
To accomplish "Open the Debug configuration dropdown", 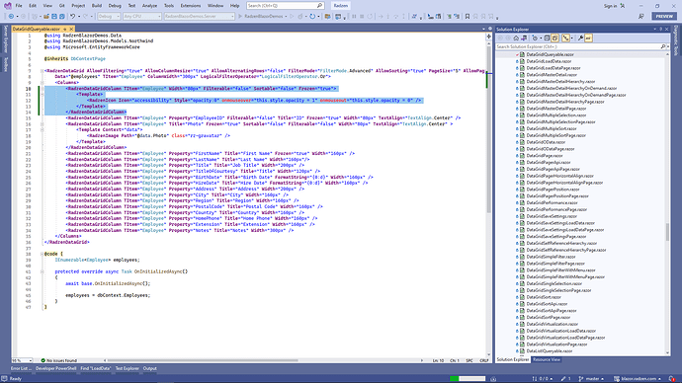I will (109, 16).
